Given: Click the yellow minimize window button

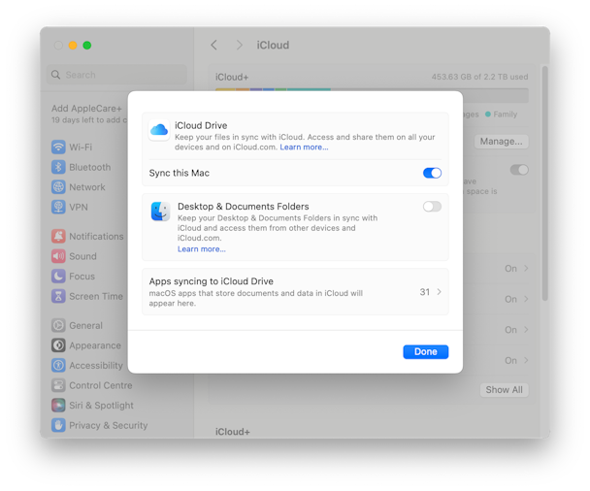Looking at the screenshot, I should pos(73,46).
